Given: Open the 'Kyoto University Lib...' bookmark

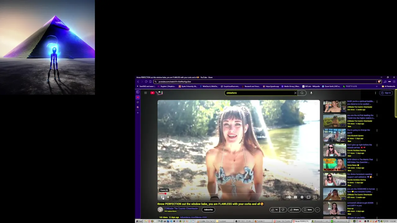Looking at the screenshot, I should pyautogui.click(x=188, y=86).
